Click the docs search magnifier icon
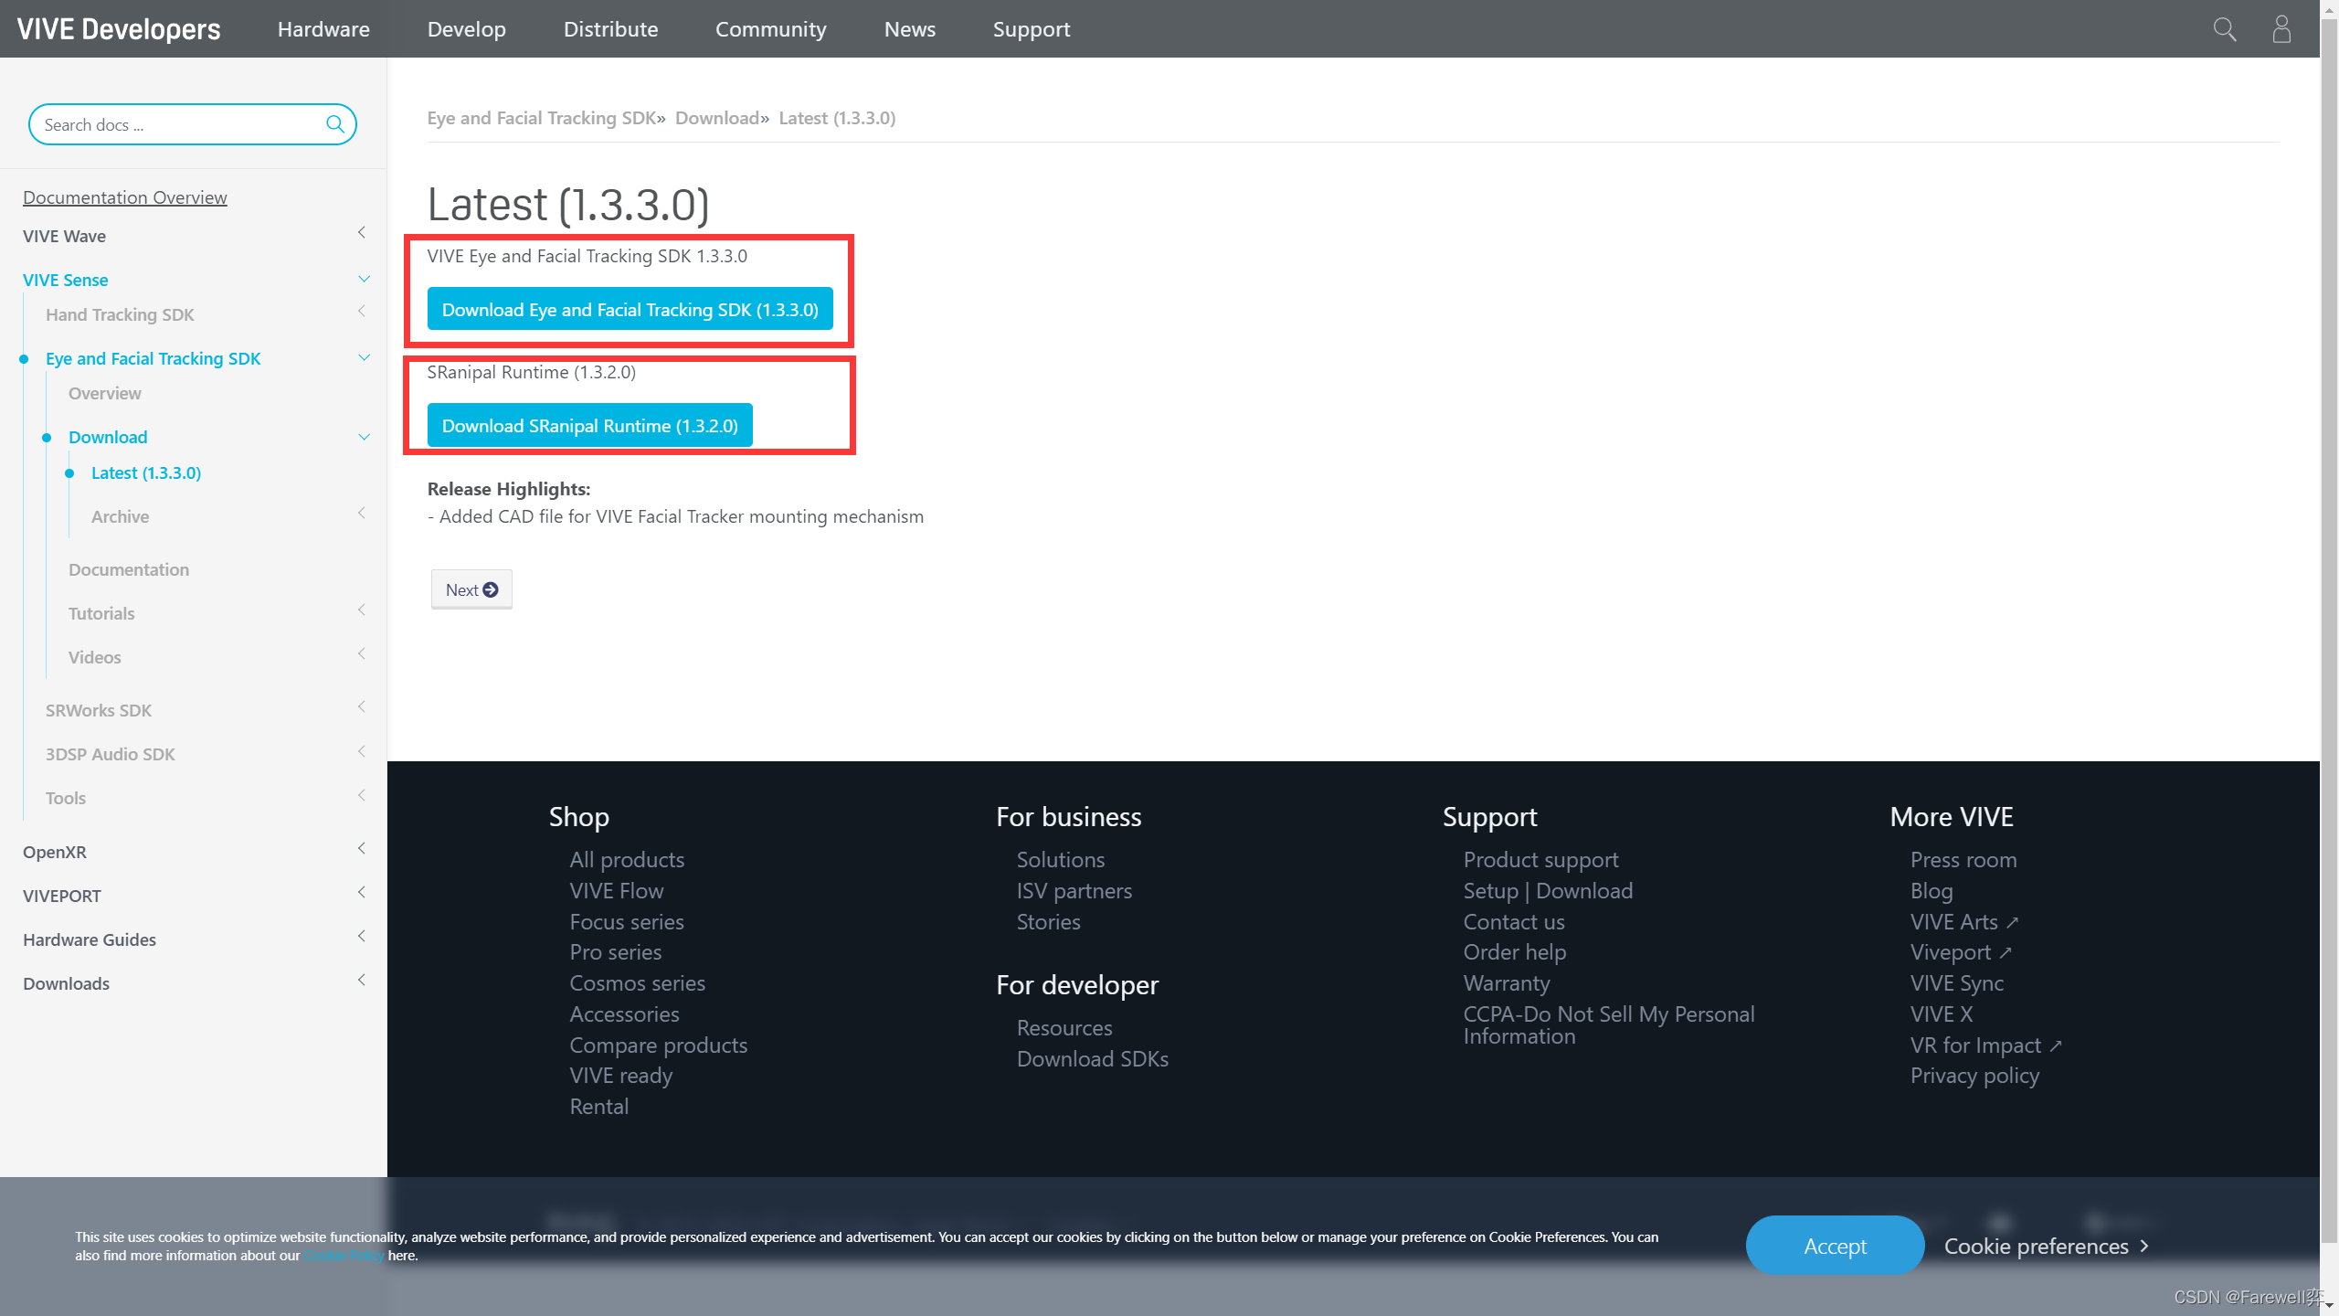2339x1316 pixels. [335, 124]
